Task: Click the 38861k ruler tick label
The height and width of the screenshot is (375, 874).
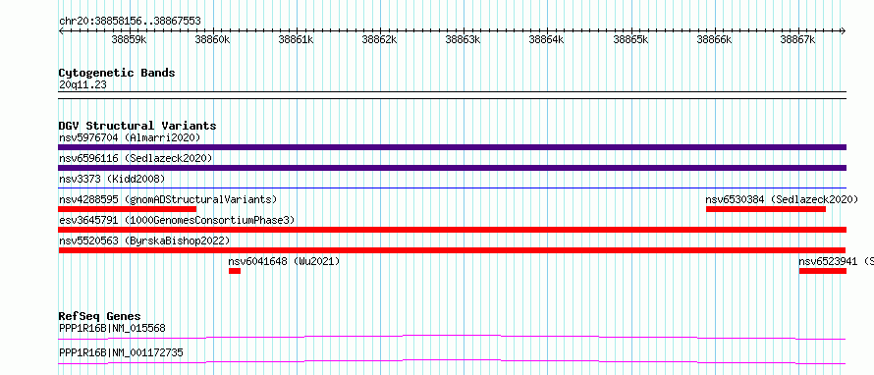Action: click(296, 39)
